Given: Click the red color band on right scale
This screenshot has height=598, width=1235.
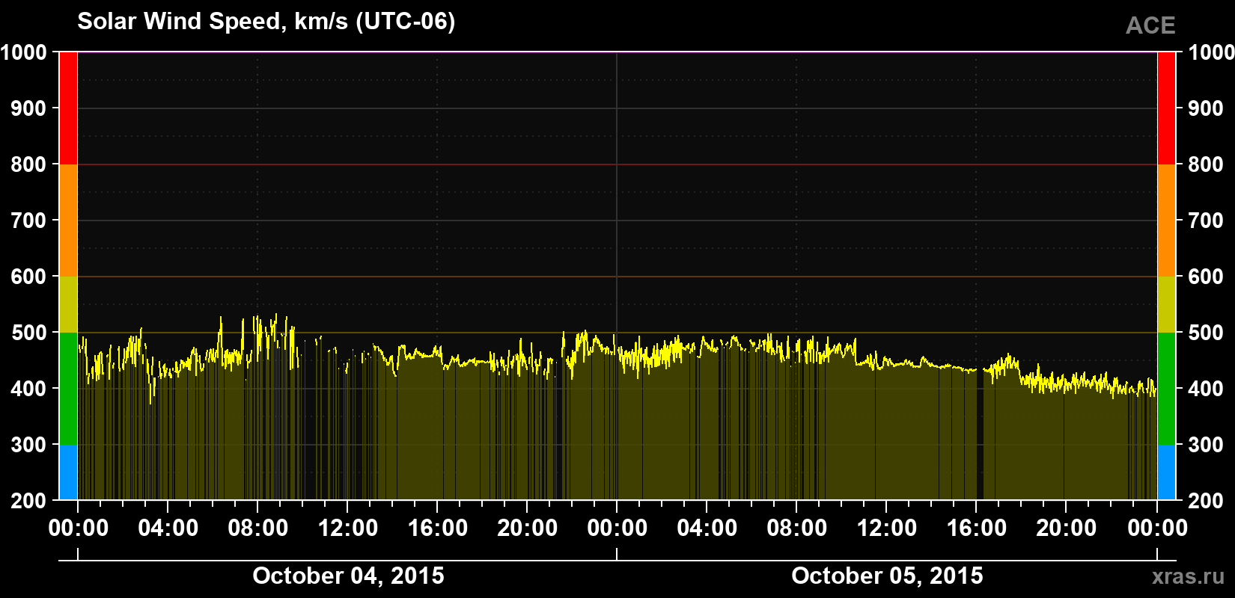Looking at the screenshot, I should [x=1166, y=108].
